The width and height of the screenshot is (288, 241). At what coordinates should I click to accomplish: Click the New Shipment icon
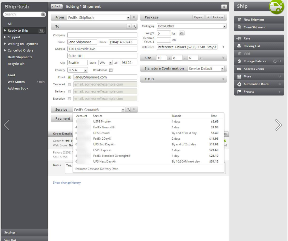click(x=239, y=19)
